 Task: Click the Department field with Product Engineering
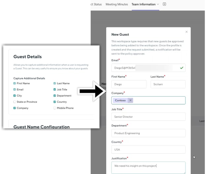pyautogui.click(x=148, y=133)
